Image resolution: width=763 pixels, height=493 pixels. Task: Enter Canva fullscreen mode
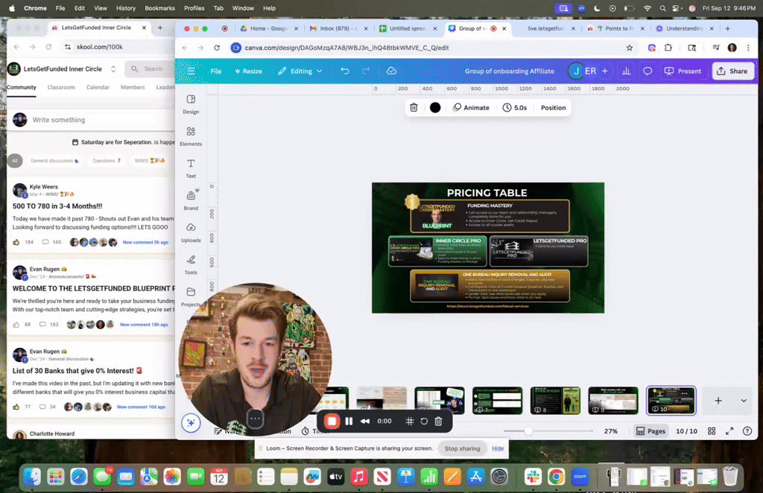click(x=729, y=431)
